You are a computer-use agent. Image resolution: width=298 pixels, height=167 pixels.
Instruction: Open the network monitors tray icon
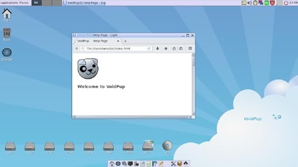261,3
